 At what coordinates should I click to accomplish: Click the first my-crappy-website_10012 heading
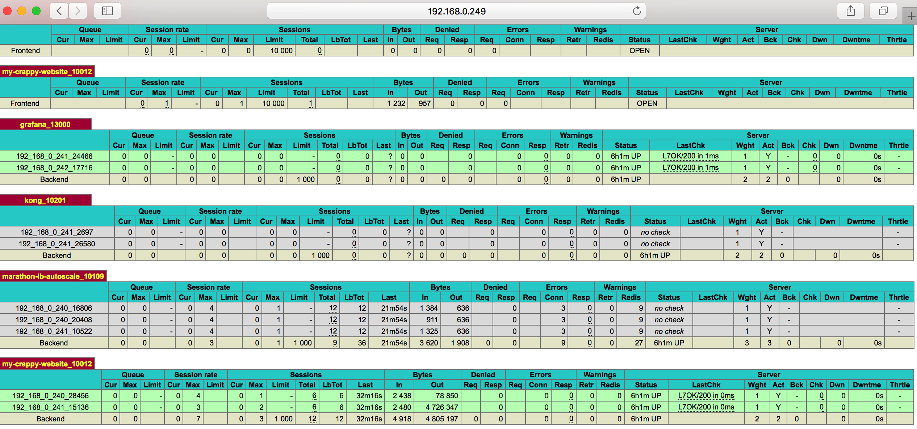pyautogui.click(x=47, y=72)
